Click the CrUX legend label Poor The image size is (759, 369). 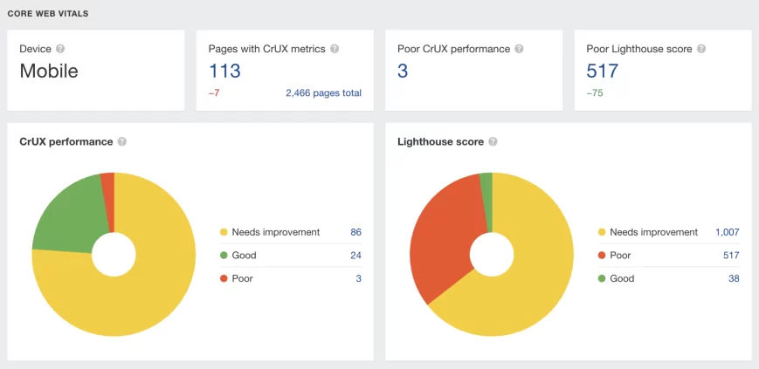[242, 278]
